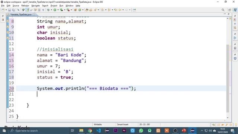Click the Back navigation arrow icon
This screenshot has height=134, width=238.
pos(120,10)
